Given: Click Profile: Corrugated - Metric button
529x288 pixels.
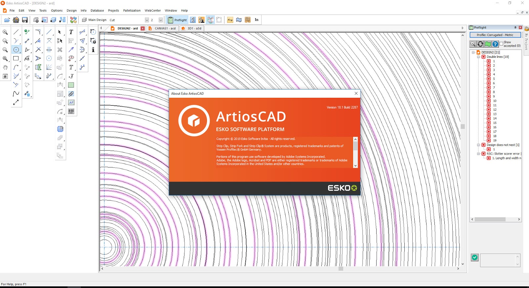Looking at the screenshot, I should coord(495,35).
